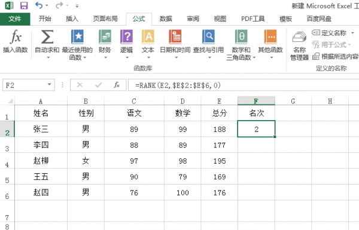Open Date and Time (日期和时间) functions icon
The width and height of the screenshot is (359, 230).
175,36
